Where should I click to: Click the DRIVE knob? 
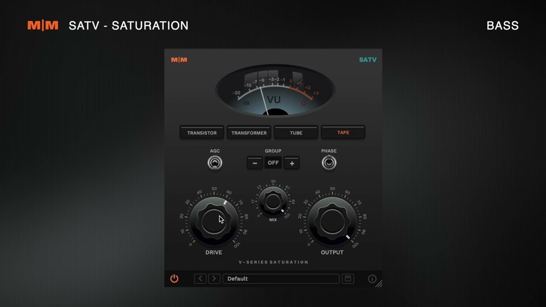click(x=214, y=221)
